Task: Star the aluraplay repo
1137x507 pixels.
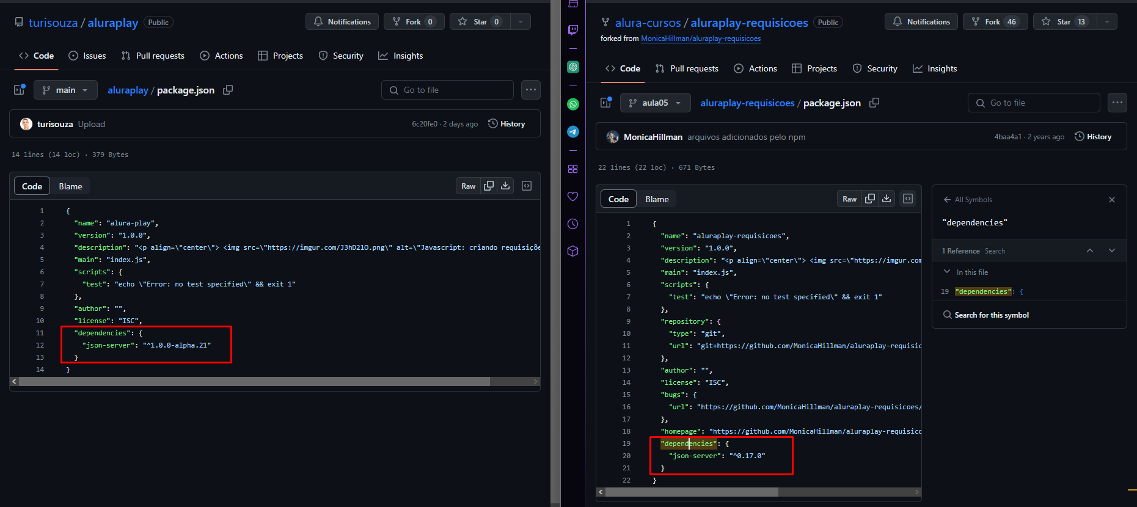Action: (x=480, y=22)
